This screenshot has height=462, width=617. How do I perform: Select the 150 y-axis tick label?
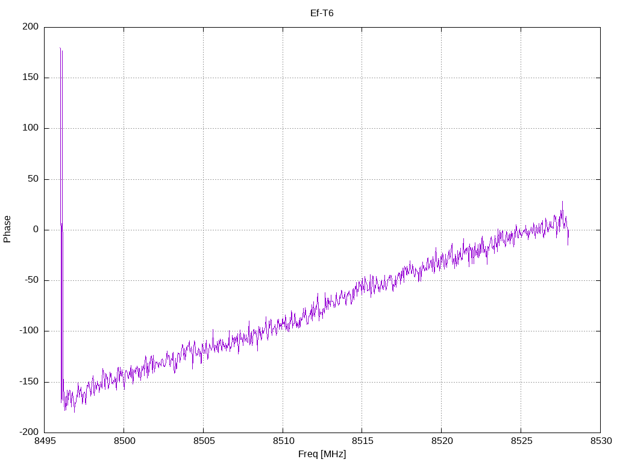click(31, 78)
